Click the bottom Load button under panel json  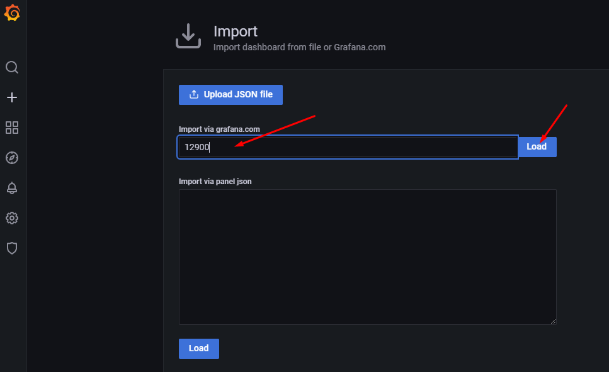(199, 348)
